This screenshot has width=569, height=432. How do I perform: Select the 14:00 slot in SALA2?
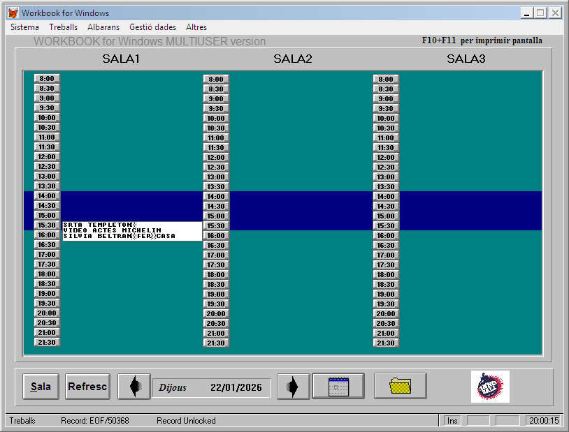tap(216, 197)
